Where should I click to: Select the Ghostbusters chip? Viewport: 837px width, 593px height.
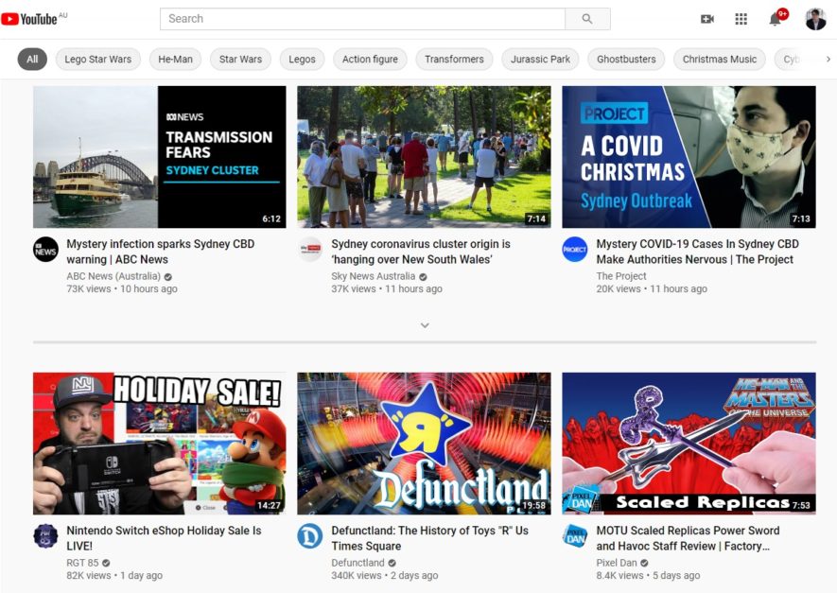[626, 60]
